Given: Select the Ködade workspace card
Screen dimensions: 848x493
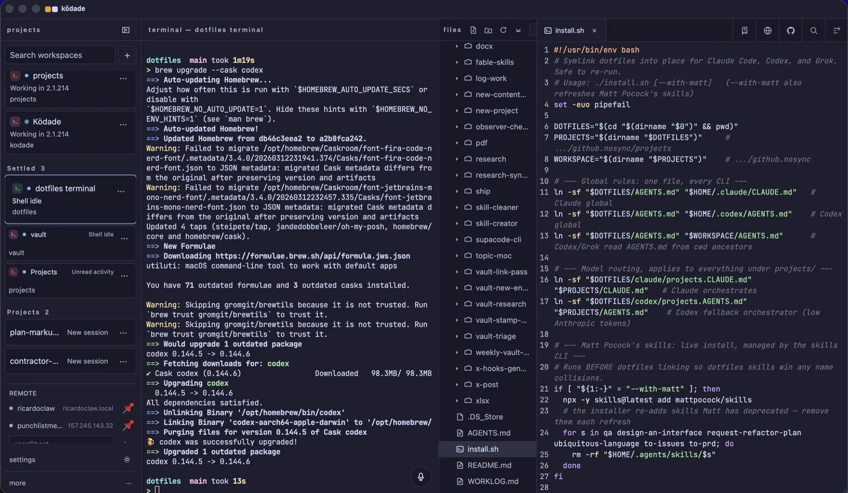Looking at the screenshot, I should click(70, 133).
